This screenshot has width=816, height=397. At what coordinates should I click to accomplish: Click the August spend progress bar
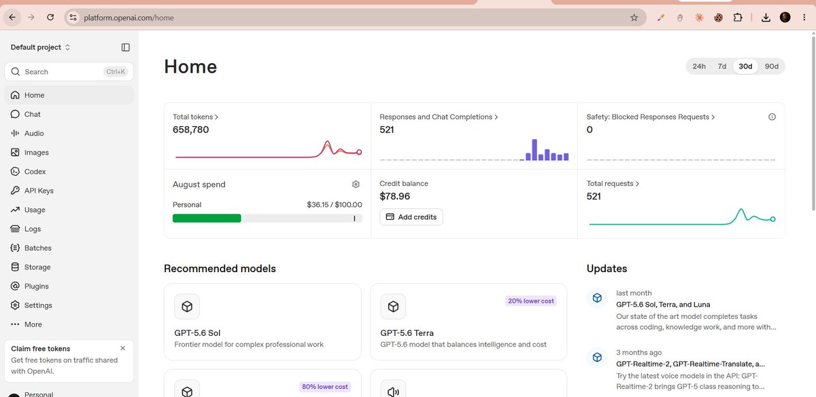[x=267, y=218]
